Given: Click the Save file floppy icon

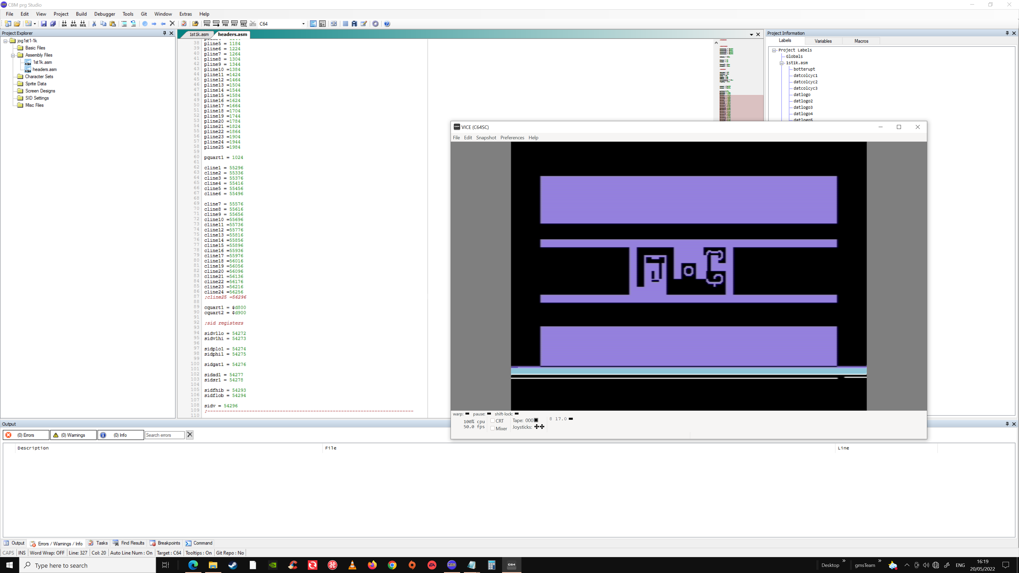Looking at the screenshot, I should click(x=44, y=24).
